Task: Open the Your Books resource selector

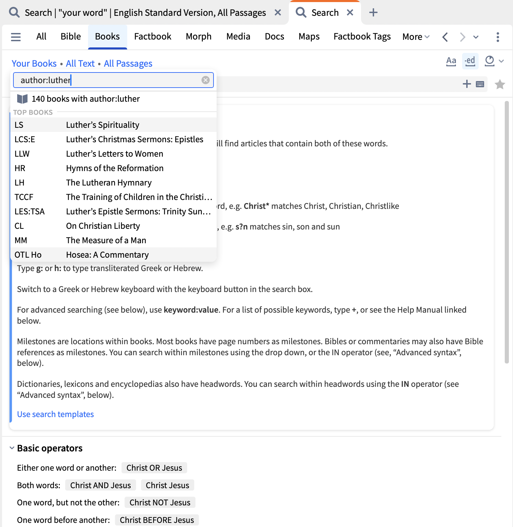Action: [34, 64]
